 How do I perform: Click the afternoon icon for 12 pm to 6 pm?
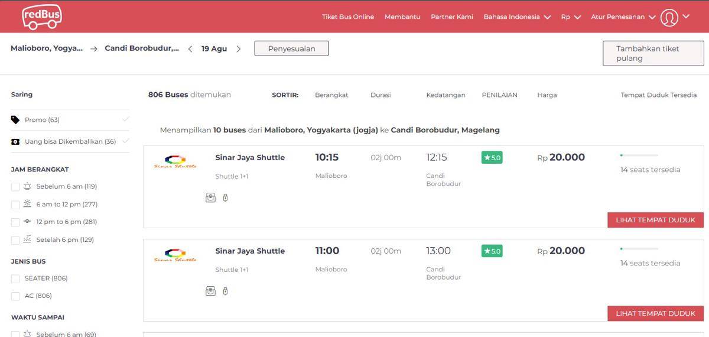coord(27,222)
